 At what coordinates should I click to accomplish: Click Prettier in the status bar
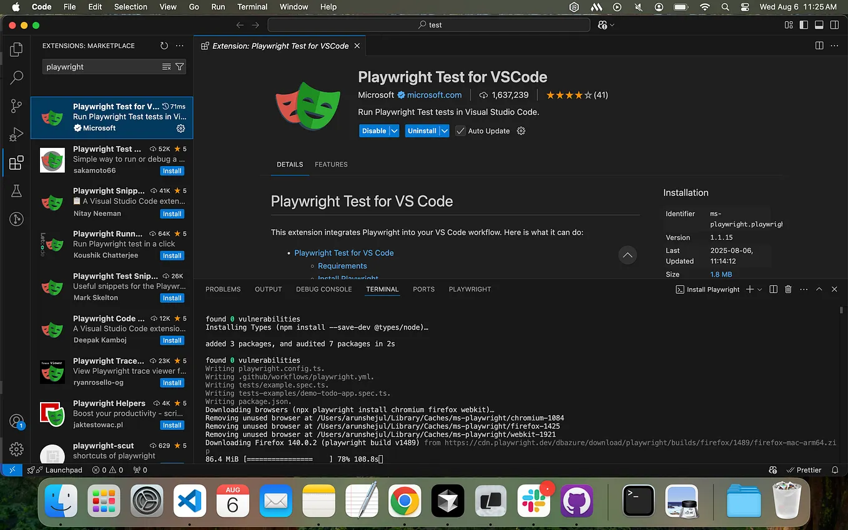pos(803,470)
